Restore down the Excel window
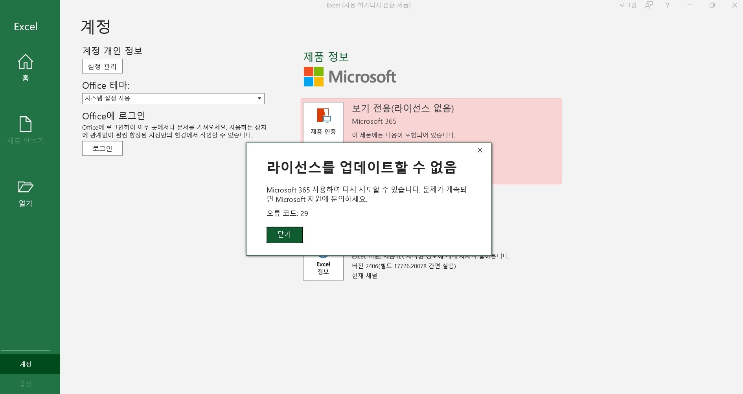Image resolution: width=743 pixels, height=394 pixels. point(712,5)
